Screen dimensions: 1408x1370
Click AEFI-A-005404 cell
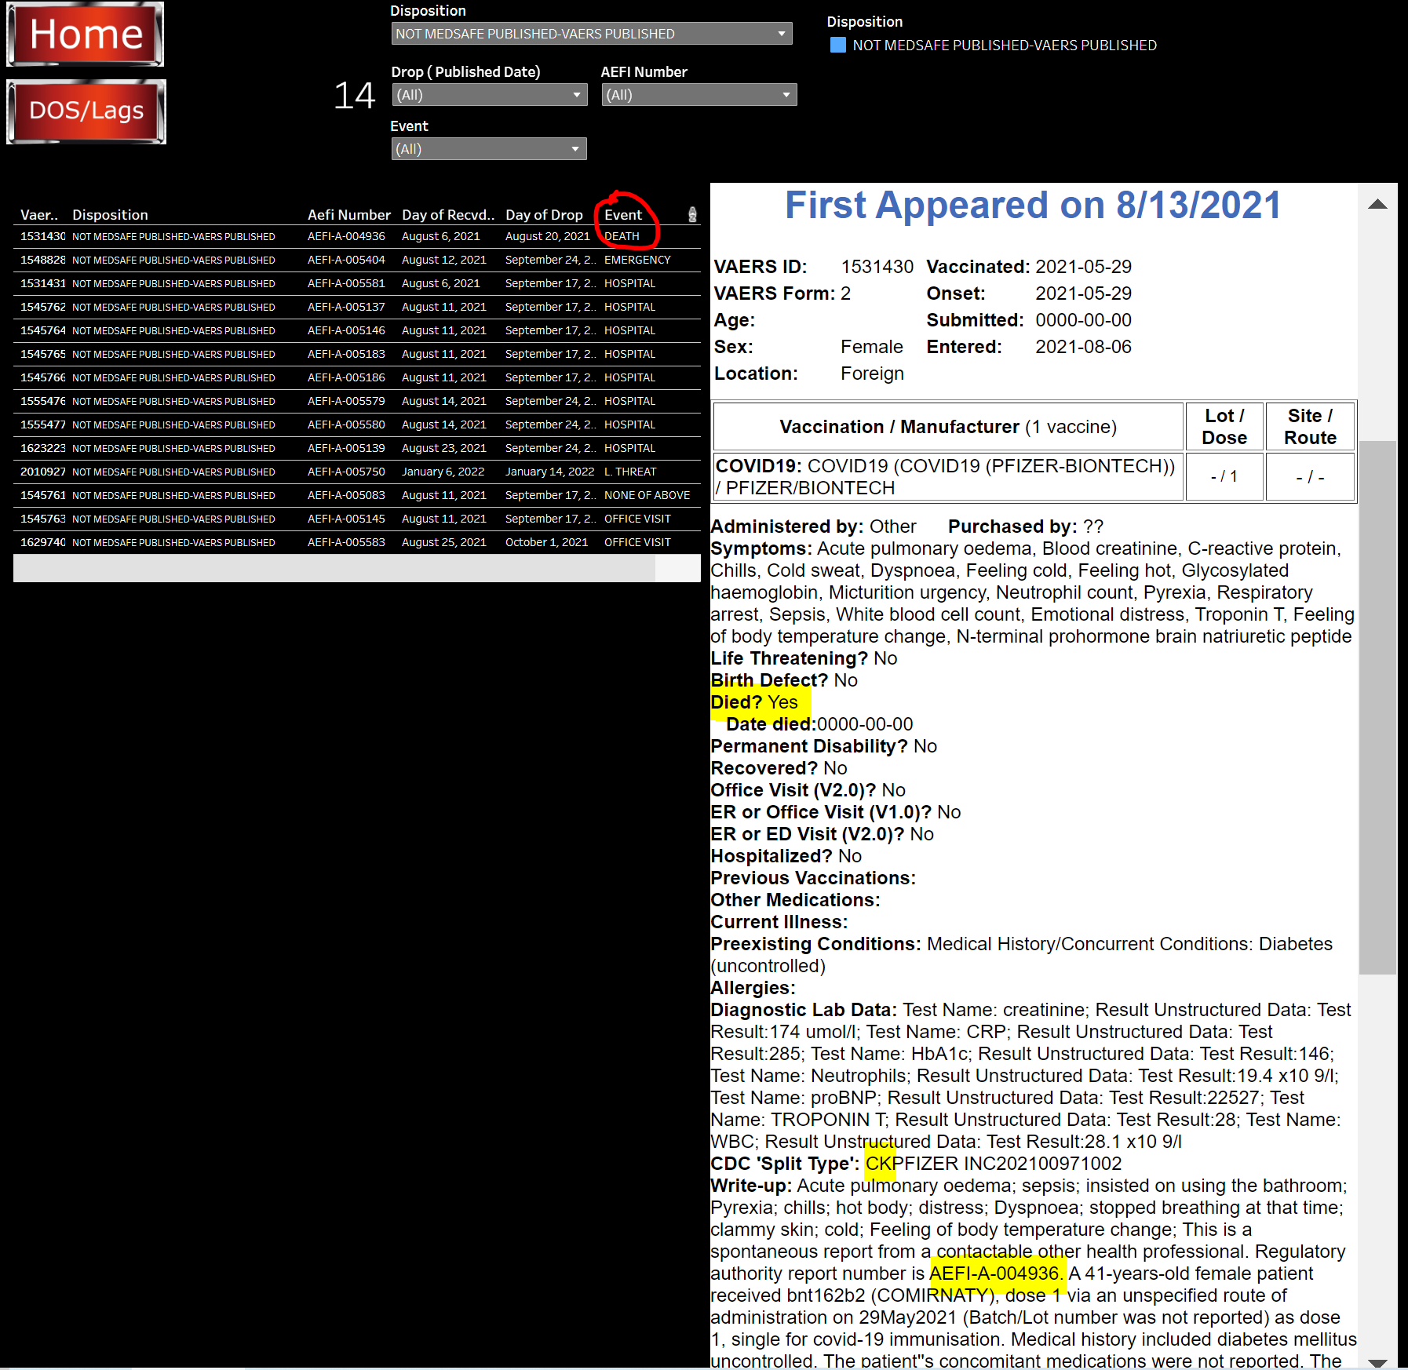pyautogui.click(x=346, y=260)
